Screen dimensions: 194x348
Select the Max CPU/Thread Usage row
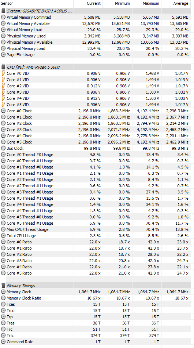[x=95, y=229]
